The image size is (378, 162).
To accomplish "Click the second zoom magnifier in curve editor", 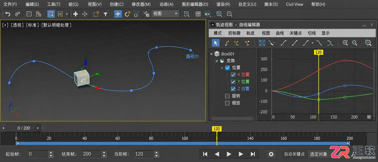I will pyautogui.click(x=355, y=43).
